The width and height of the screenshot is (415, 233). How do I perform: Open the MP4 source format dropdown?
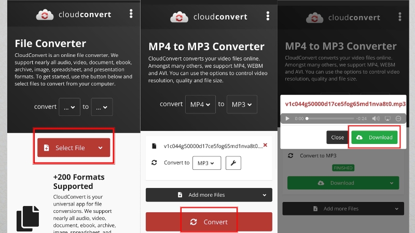click(200, 105)
